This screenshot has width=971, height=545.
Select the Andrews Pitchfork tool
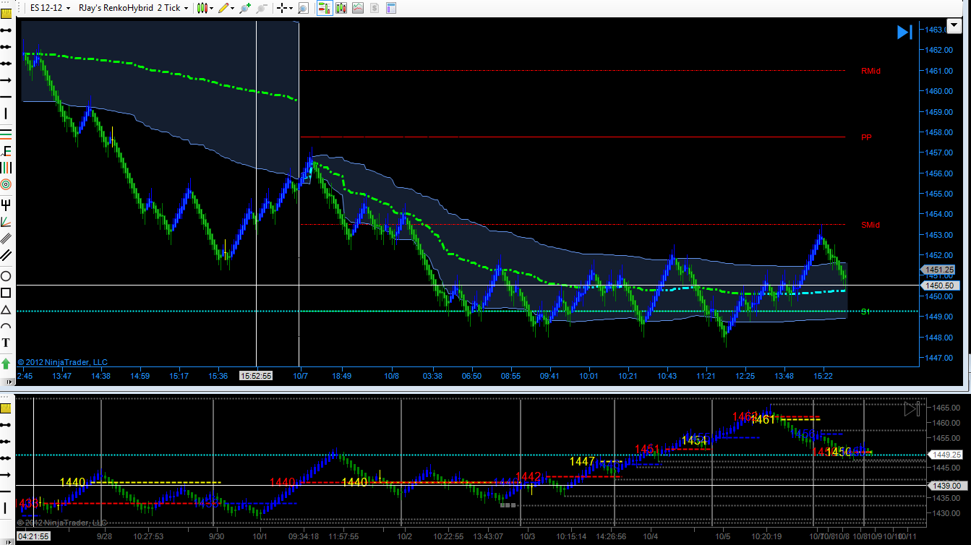6,205
